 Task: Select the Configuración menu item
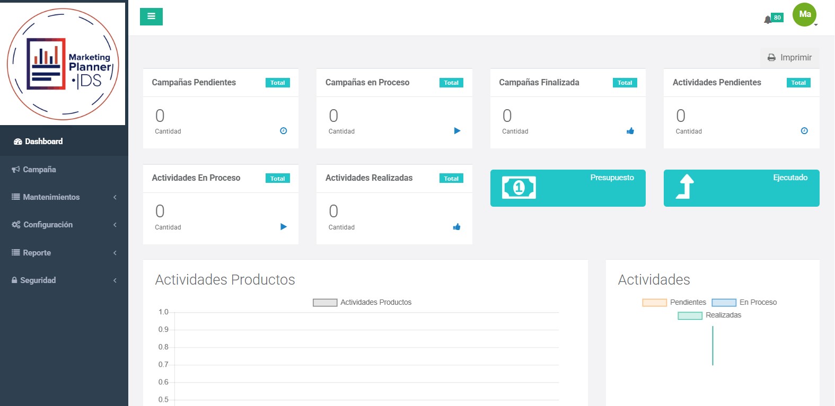[64, 225]
